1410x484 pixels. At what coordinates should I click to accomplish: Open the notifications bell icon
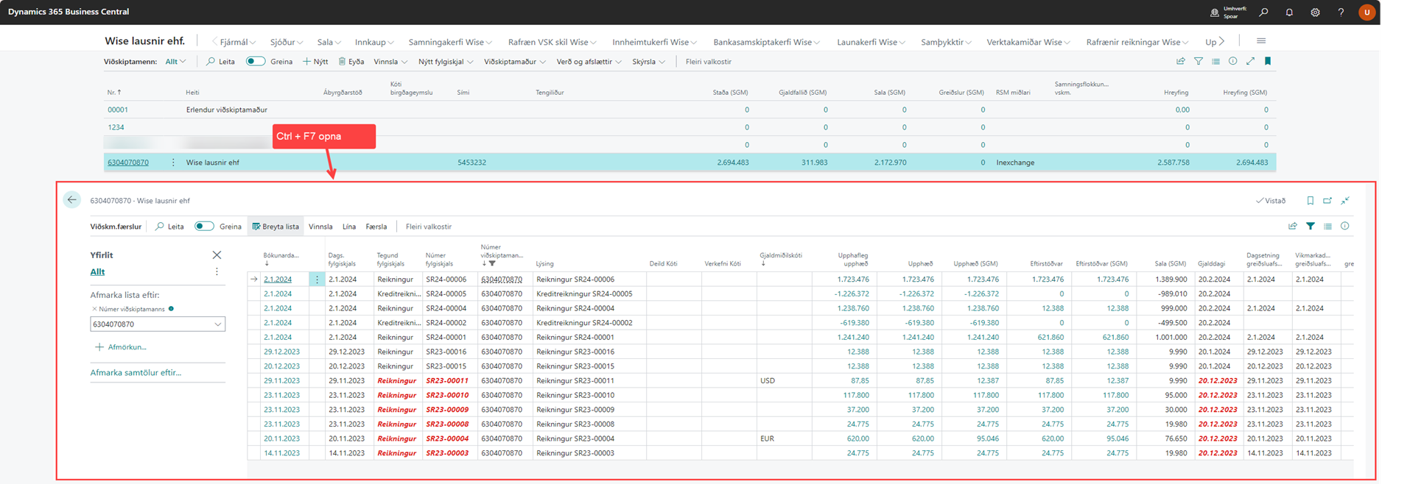pos(1289,13)
